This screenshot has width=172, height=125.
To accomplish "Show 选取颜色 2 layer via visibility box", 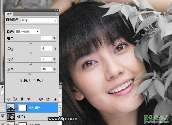I will pos(3,108).
